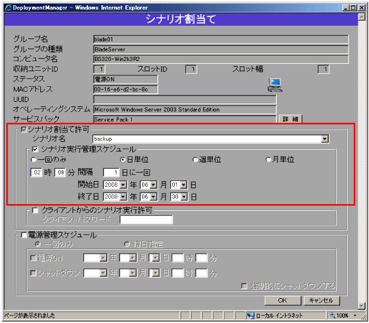Click the シャットダウン hour field
This screenshot has height=323, width=369.
click(x=178, y=273)
